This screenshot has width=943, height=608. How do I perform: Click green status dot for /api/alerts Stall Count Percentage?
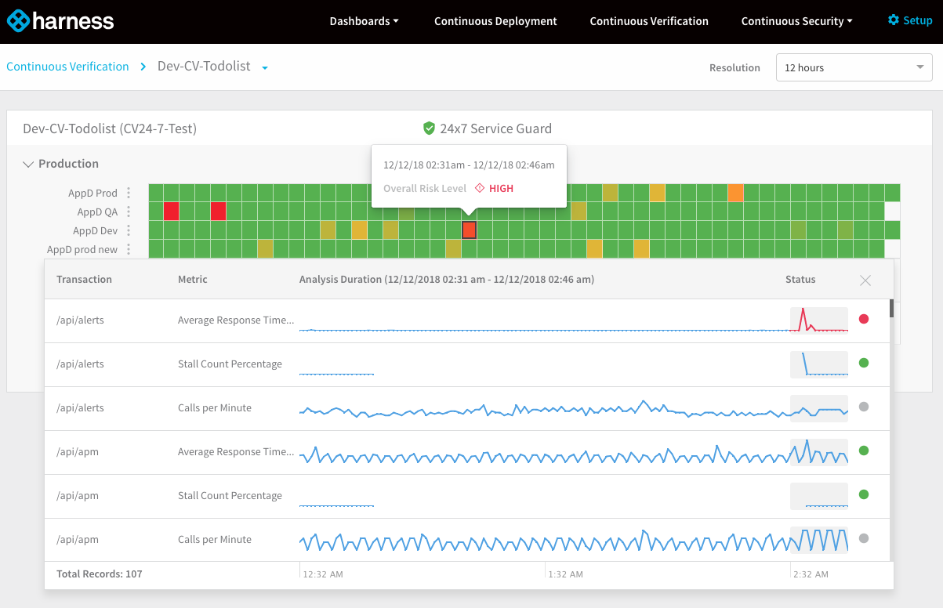[864, 363]
